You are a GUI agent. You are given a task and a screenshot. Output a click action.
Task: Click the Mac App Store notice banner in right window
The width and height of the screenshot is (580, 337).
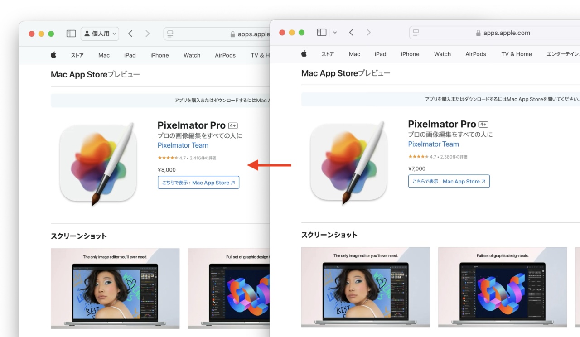pyautogui.click(x=440, y=99)
